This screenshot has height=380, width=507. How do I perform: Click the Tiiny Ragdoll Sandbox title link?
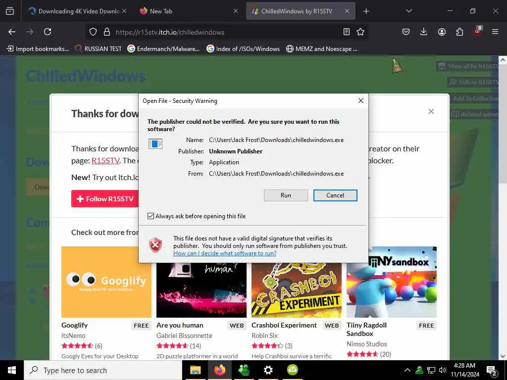tap(366, 329)
